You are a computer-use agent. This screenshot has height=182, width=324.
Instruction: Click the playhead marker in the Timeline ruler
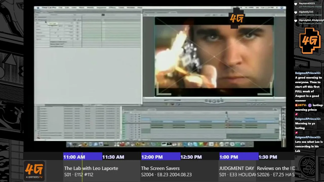(x=227, y=113)
